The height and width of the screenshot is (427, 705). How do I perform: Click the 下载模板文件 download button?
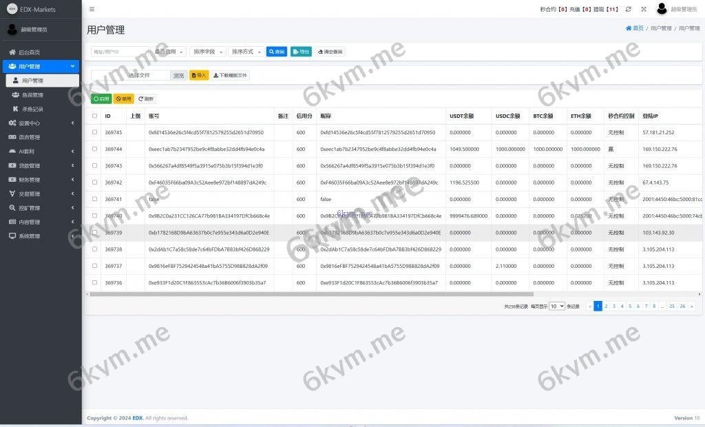pos(230,75)
